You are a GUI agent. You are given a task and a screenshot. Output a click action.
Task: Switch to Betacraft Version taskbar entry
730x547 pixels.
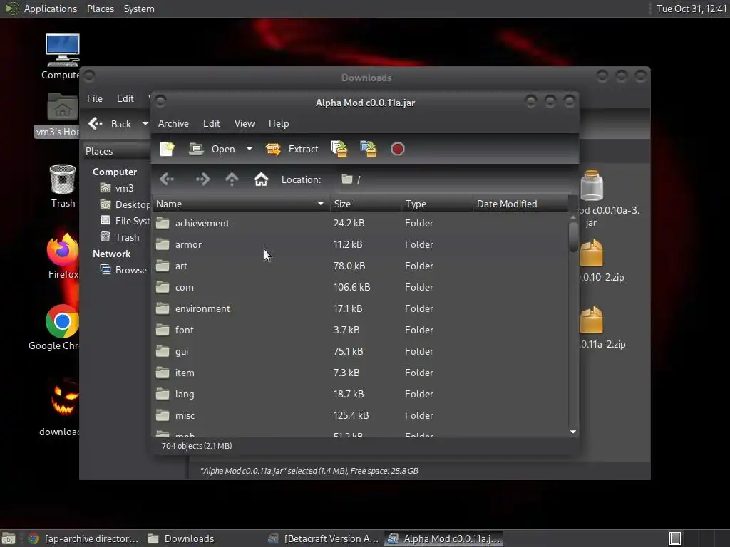(x=324, y=538)
